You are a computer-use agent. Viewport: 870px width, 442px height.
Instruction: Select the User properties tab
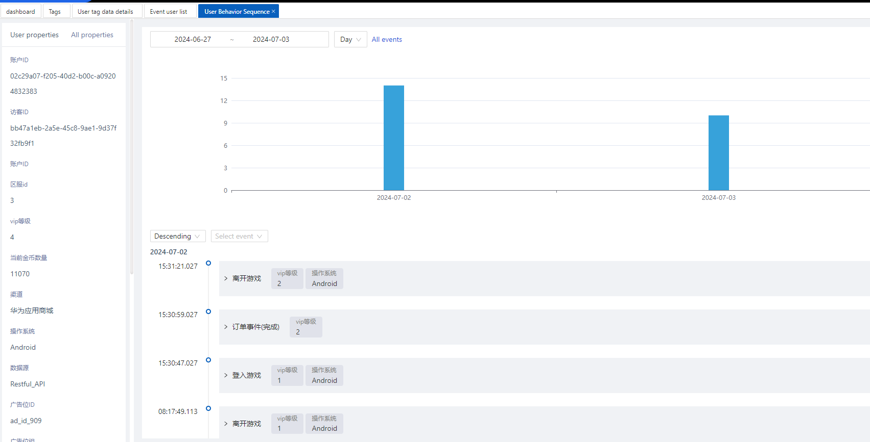point(34,35)
